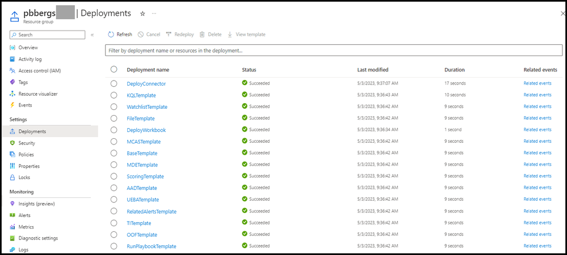Click the sidebar Search box
The width and height of the screenshot is (567, 255).
click(47, 35)
